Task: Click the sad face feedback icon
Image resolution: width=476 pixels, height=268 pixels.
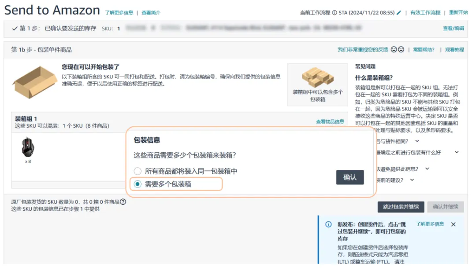Action: coord(401,49)
